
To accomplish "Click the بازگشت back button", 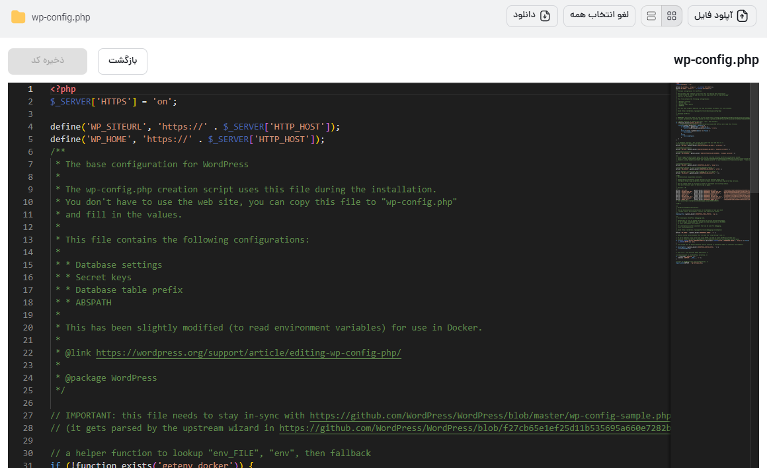I will pos(122,61).
